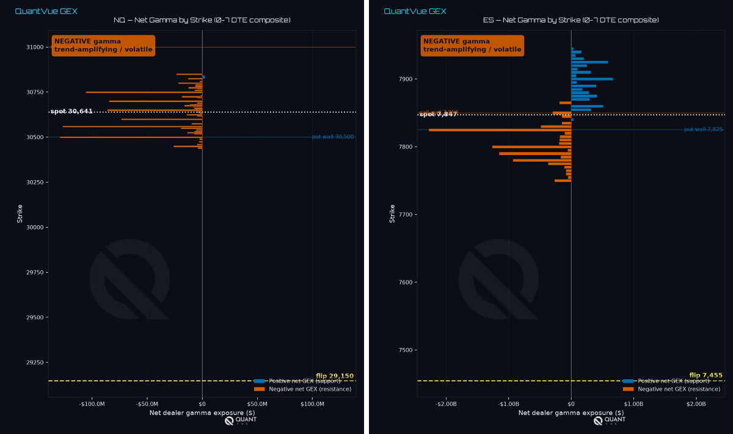Click the -$2.00B x-axis tick
The image size is (733, 434).
pyautogui.click(x=447, y=404)
